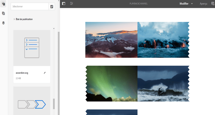The image size is (215, 115).
Task: Select the breadcrumb arrows asset thumbnail
Action: click(32, 101)
